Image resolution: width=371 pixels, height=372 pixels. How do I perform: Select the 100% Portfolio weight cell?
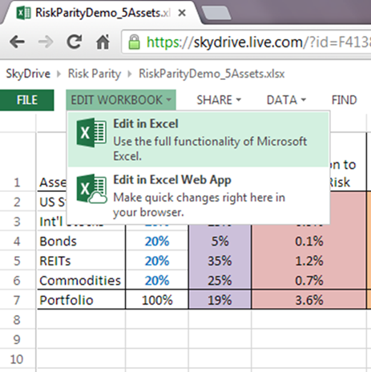157,300
